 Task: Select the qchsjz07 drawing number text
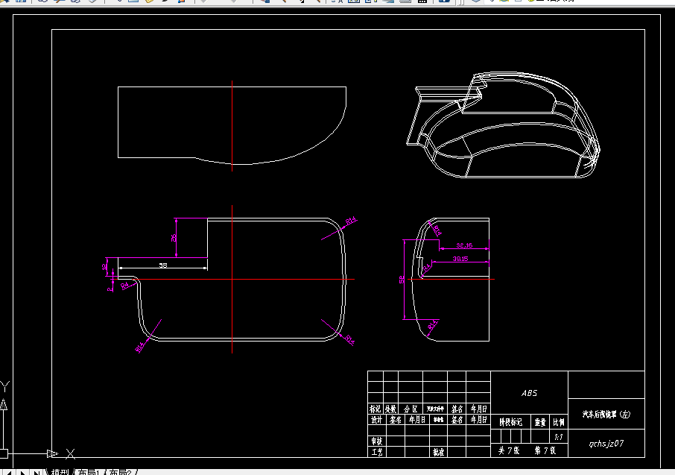pyautogui.click(x=606, y=444)
